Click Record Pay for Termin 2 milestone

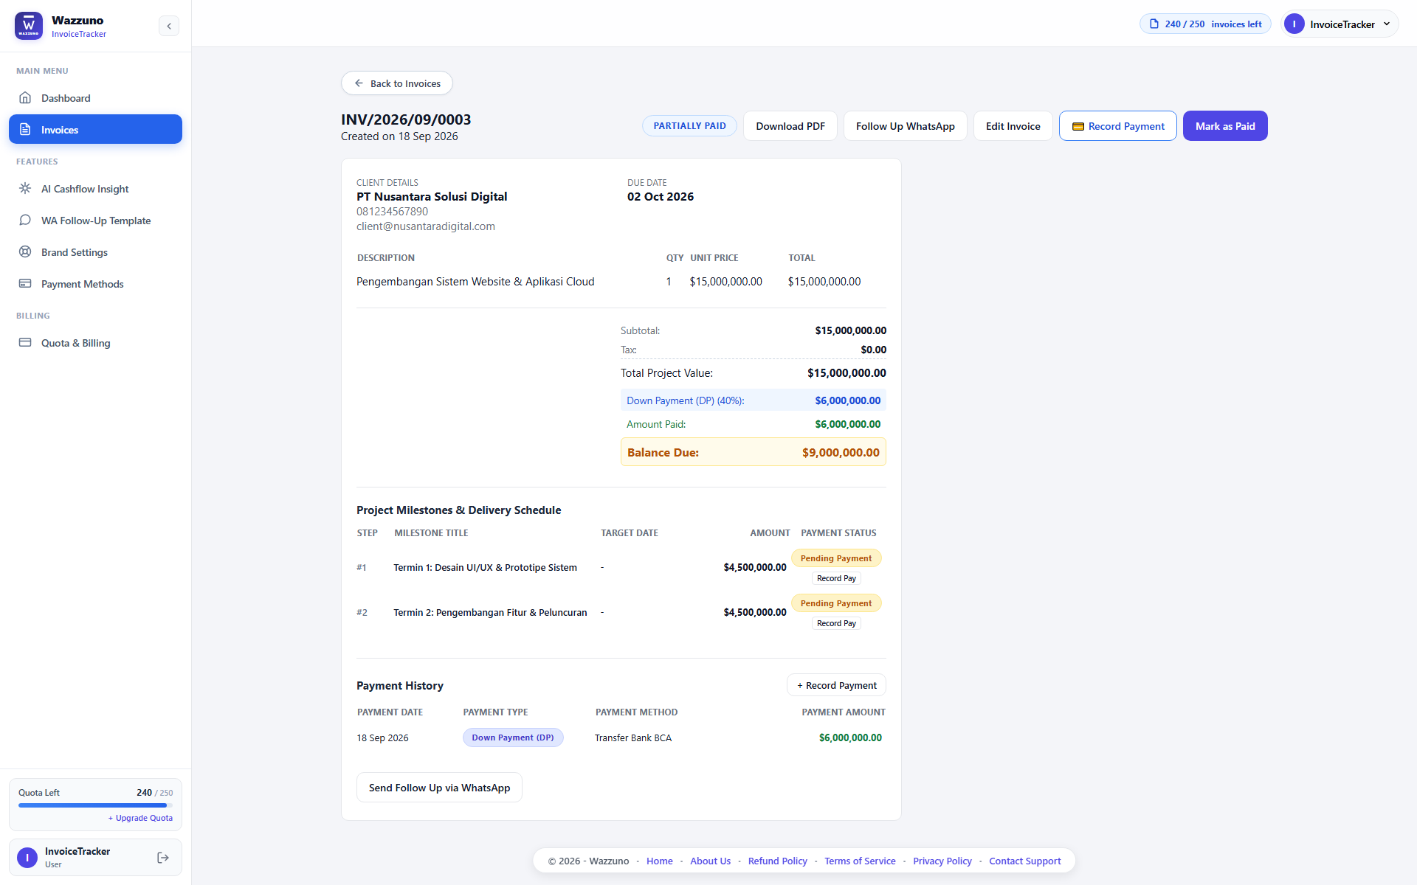[836, 624]
